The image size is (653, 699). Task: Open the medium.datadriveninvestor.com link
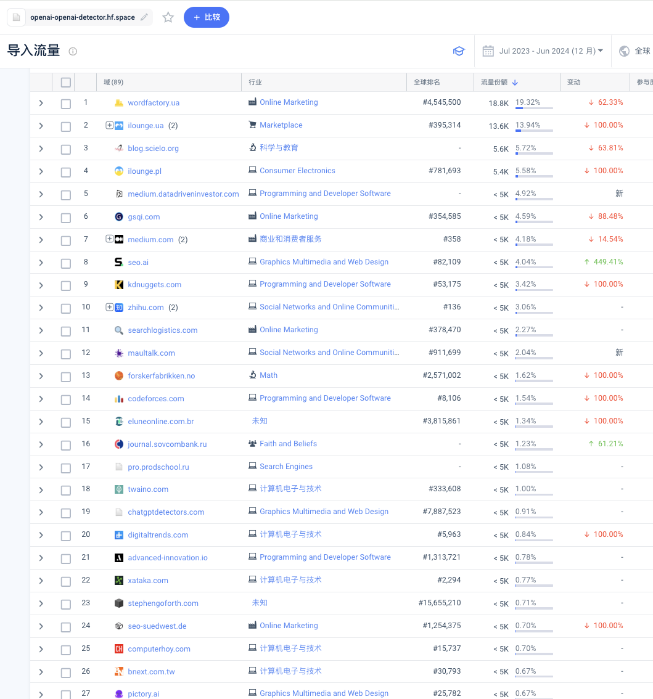(183, 194)
